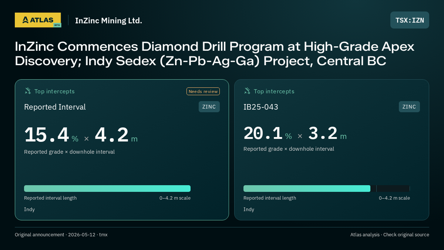Viewport: 444px width, 250px height.
Task: Open the Needs review badge
Action: [x=203, y=91]
